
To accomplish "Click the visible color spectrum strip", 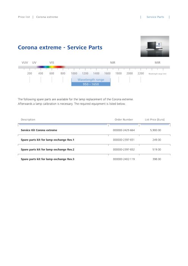I will click(x=51, y=67).
